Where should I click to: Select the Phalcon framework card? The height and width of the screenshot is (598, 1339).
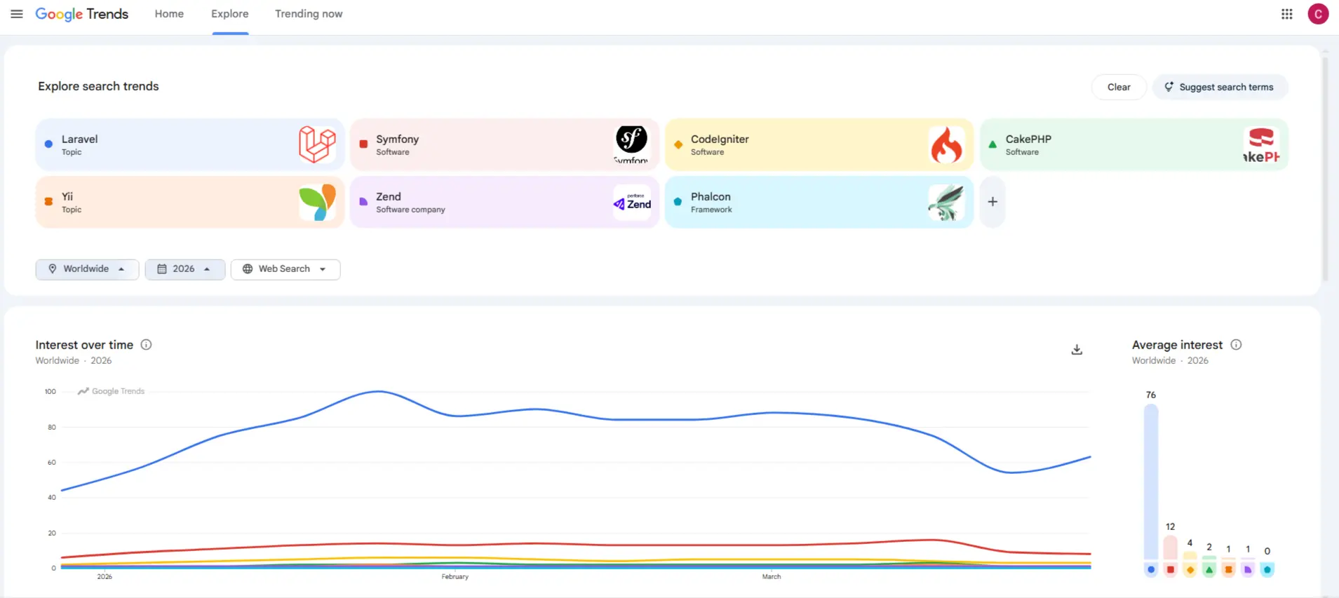[819, 202]
